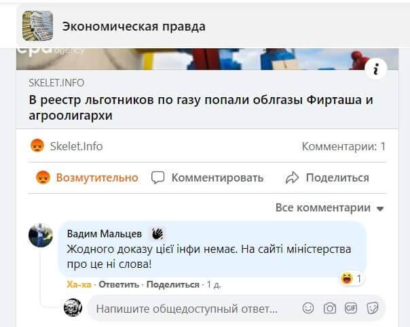Toggle the Возмутительно reaction on the post

[x=87, y=177]
